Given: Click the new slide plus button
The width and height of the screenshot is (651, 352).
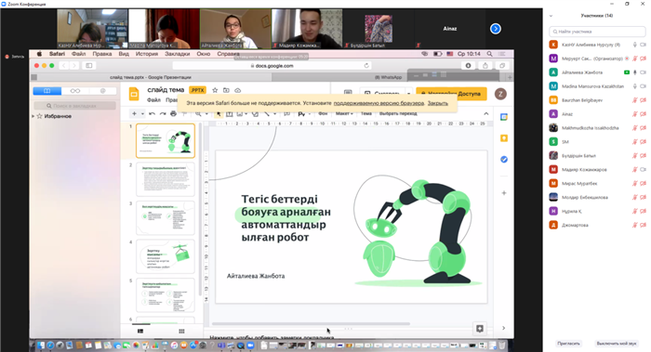Looking at the screenshot, I should 134,113.
